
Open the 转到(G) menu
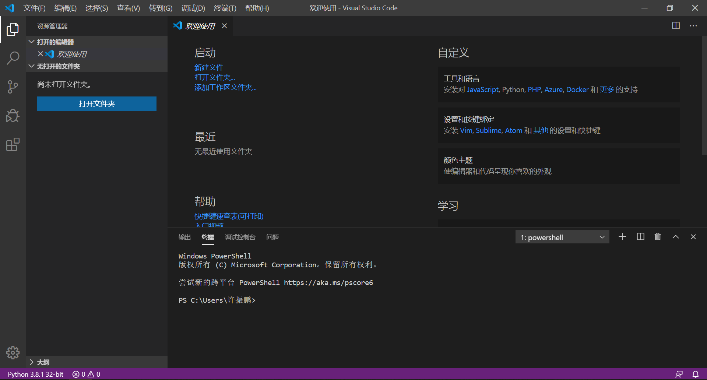click(161, 8)
